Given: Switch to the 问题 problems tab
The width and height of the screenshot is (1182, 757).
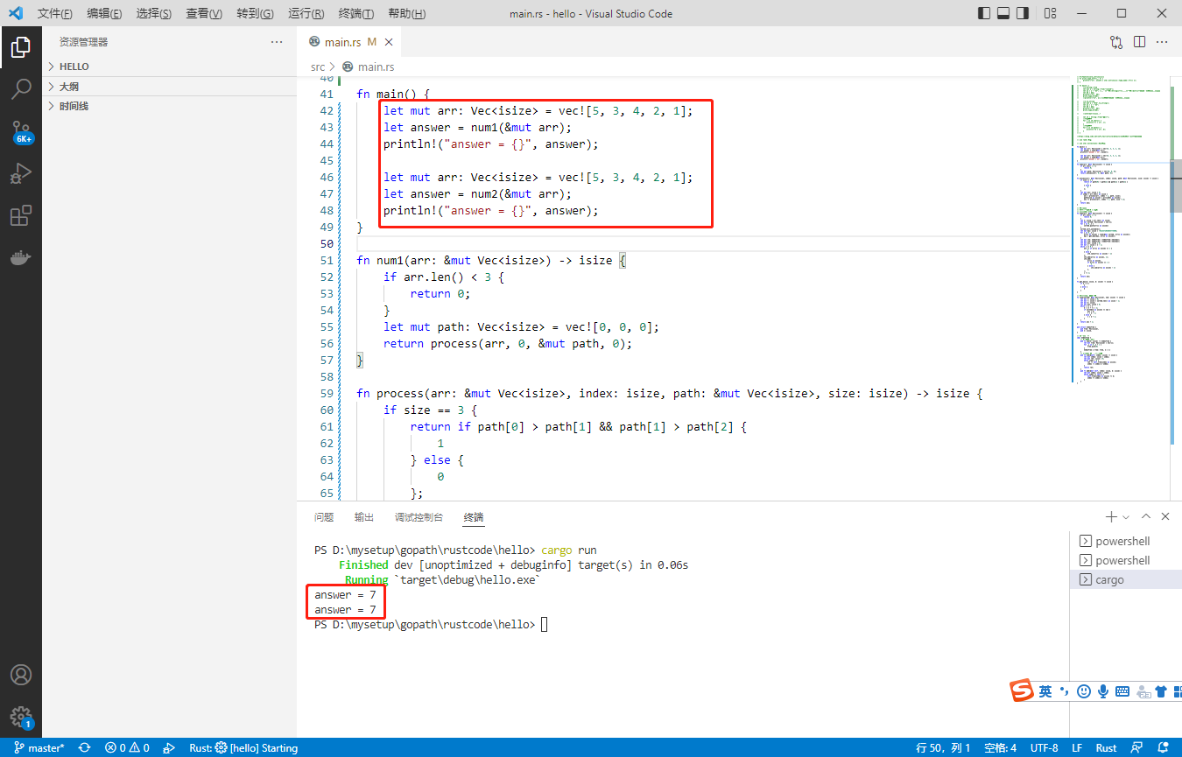Looking at the screenshot, I should [x=324, y=517].
